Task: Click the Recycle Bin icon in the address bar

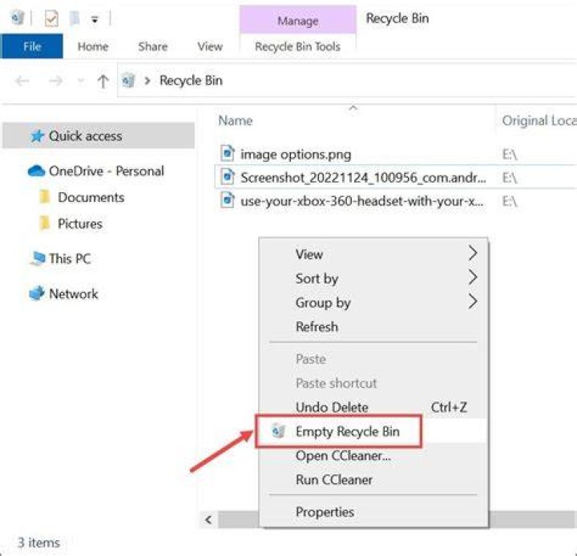Action: pos(128,80)
